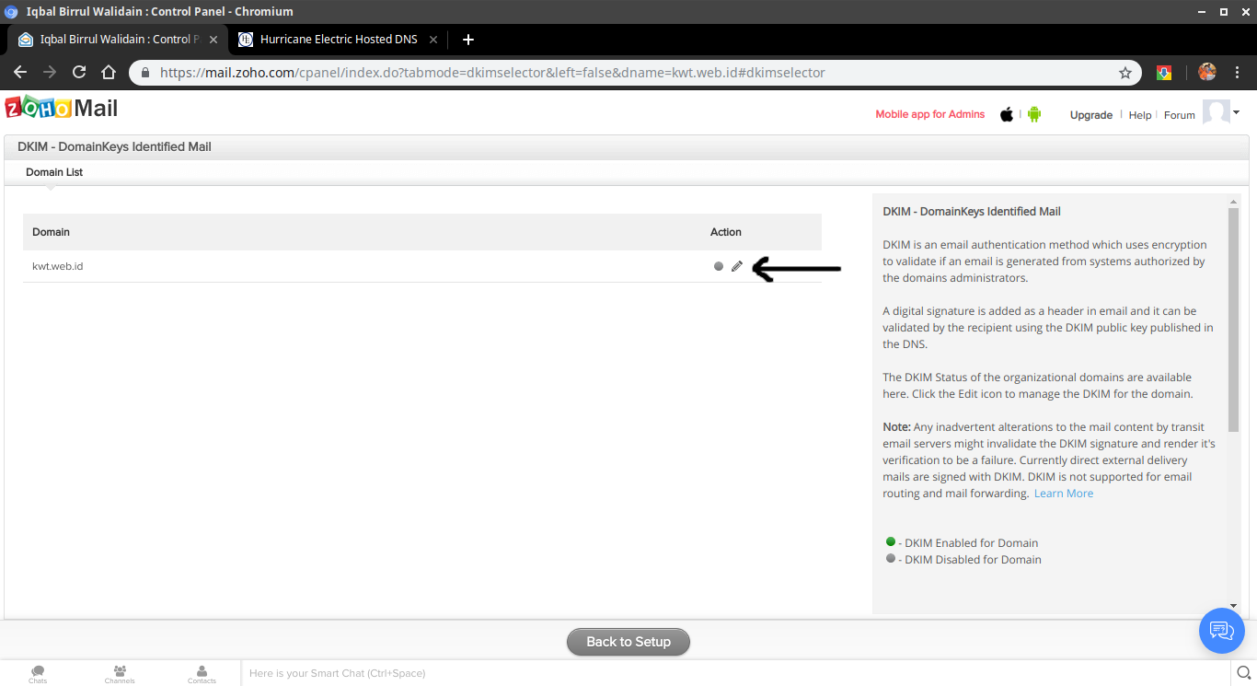Open the live chat support bubble
The image size is (1257, 686).
point(1221,631)
